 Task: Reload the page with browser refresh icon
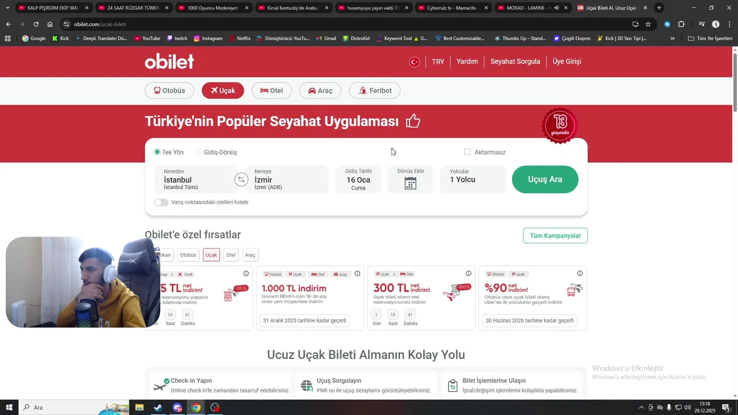36,24
